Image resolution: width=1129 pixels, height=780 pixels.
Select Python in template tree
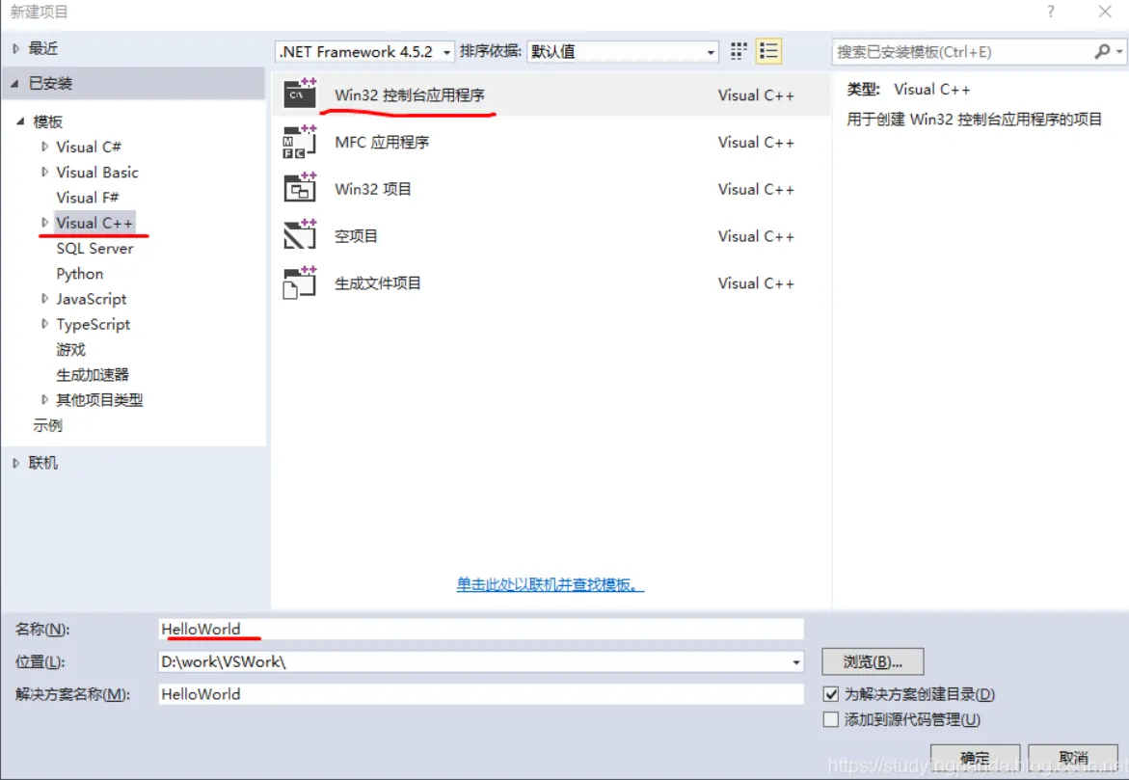pyautogui.click(x=79, y=274)
